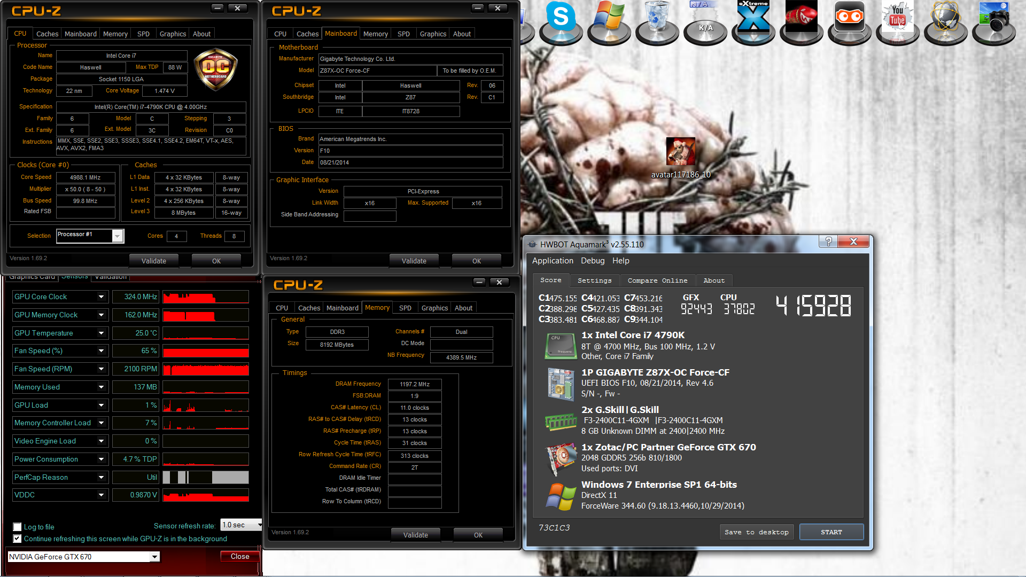Click Validate in CPU-Z Memory window
The height and width of the screenshot is (577, 1026).
[415, 535]
